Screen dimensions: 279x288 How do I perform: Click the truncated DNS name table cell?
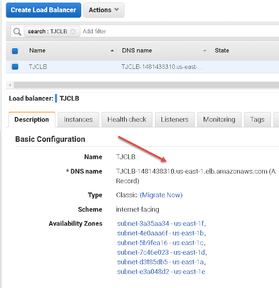(x=162, y=67)
